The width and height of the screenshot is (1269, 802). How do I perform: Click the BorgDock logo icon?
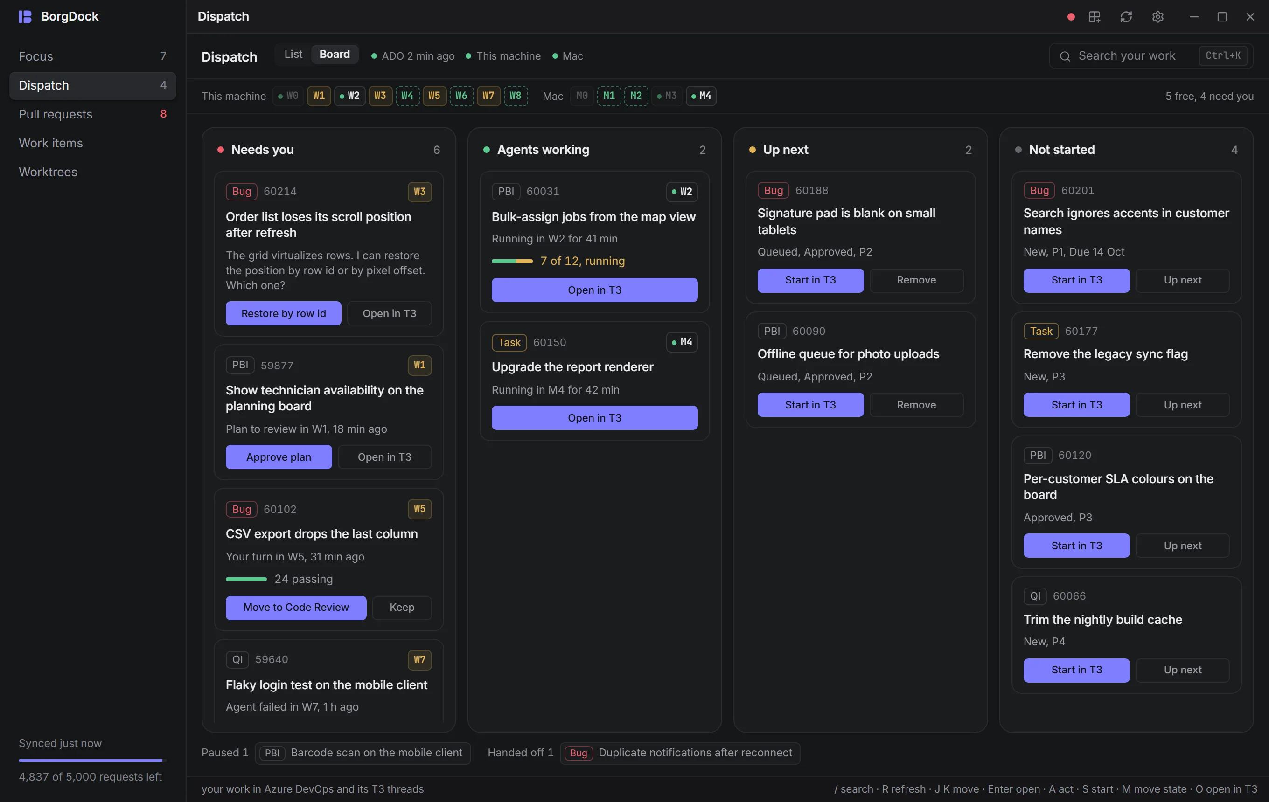point(25,16)
